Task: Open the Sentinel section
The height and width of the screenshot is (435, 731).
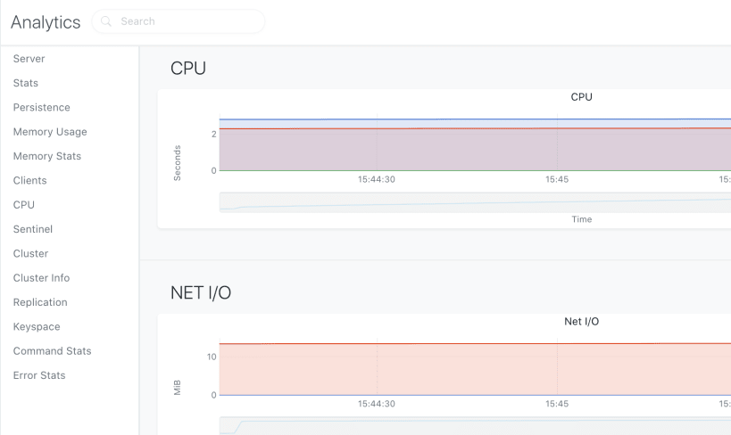Action: (x=33, y=229)
